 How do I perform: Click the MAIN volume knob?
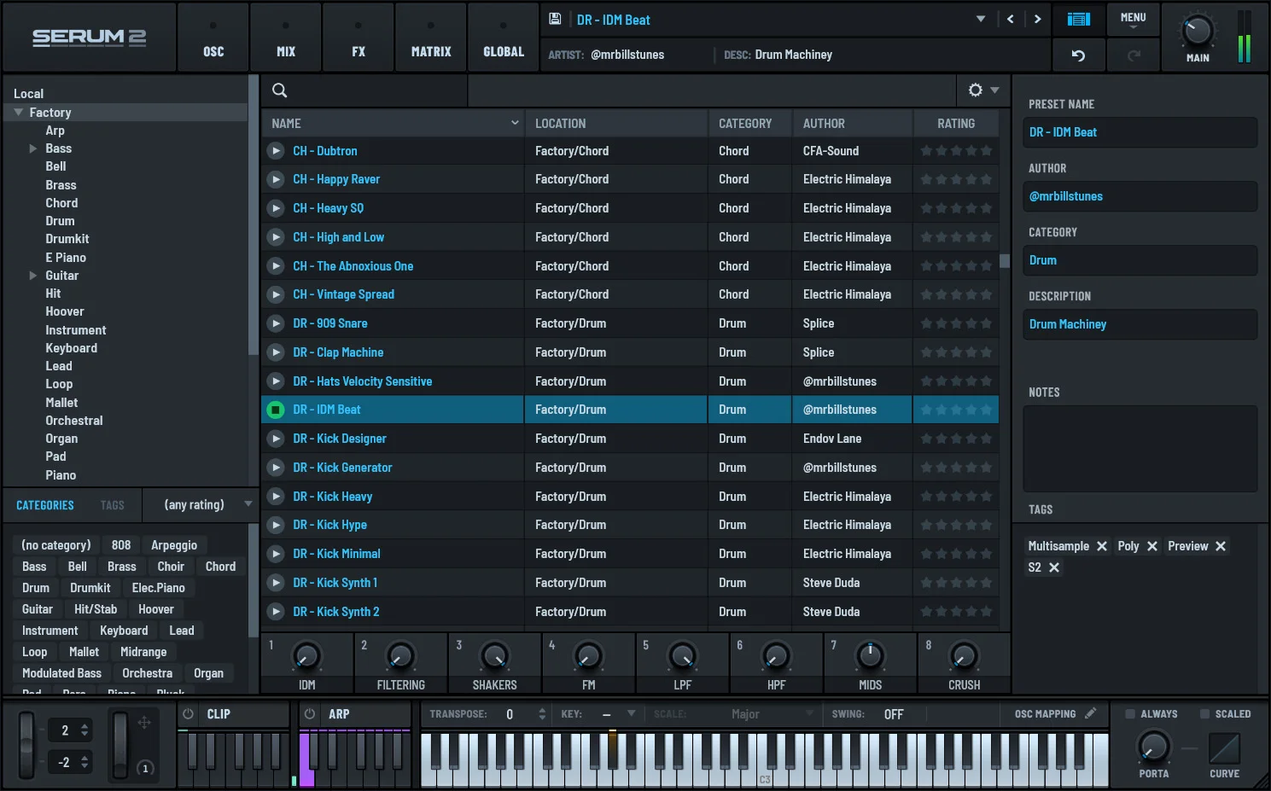(1198, 31)
